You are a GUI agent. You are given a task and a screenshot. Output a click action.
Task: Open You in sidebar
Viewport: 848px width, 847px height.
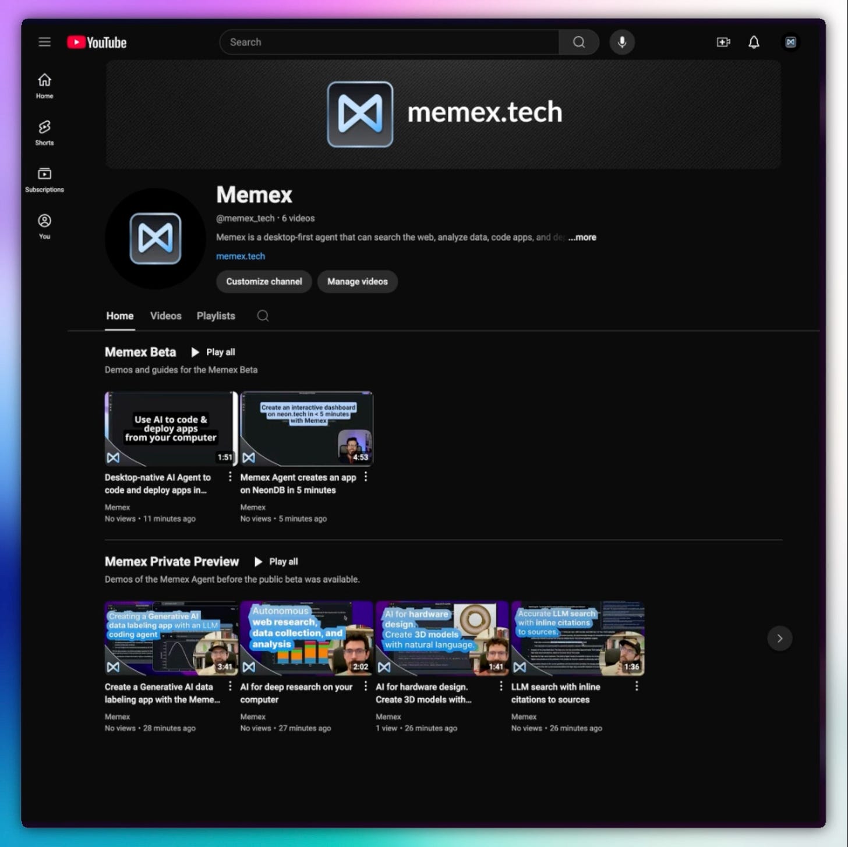tap(44, 226)
